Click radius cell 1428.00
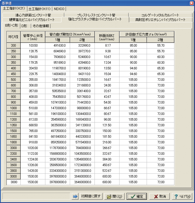Image resolution: width=195 pixels, height=203 pixels. click(x=33, y=171)
